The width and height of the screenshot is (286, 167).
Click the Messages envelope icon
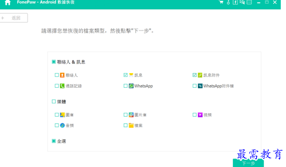pos(131,75)
